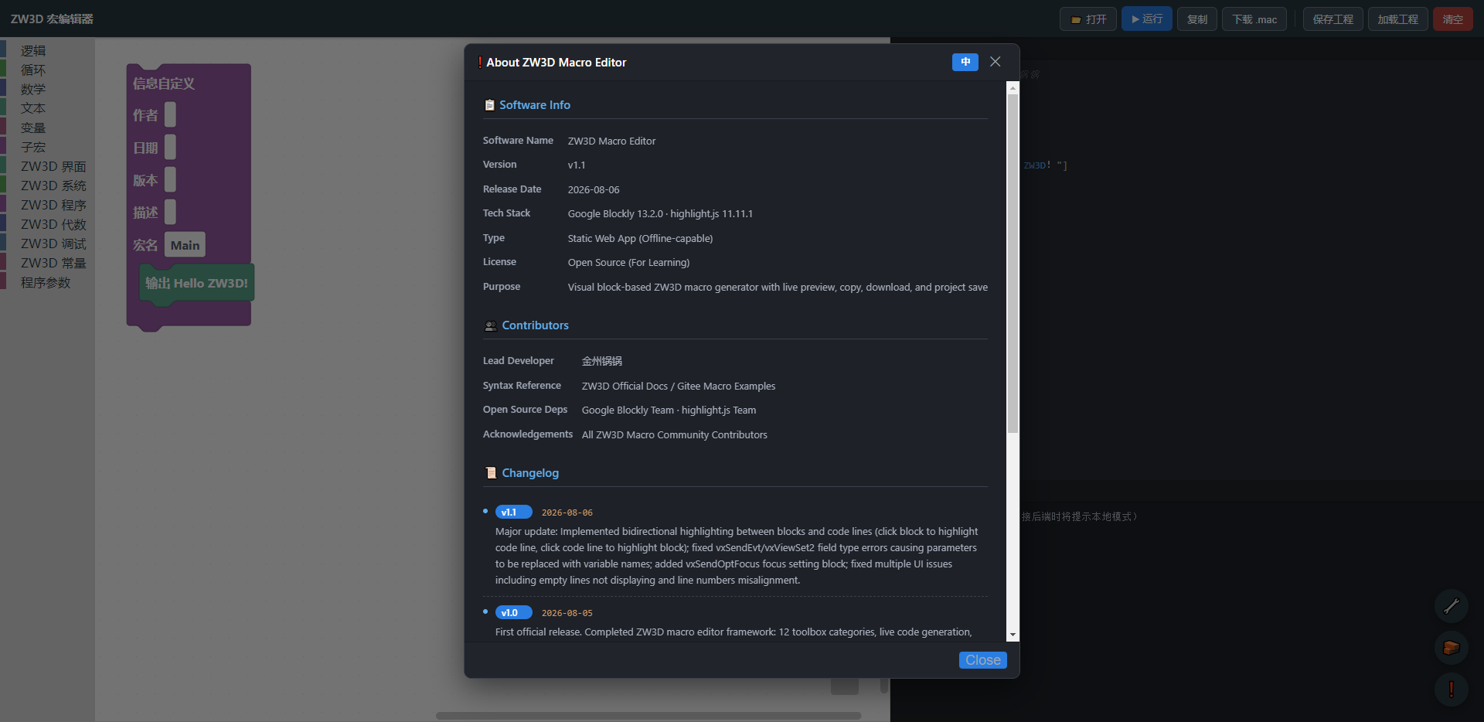
Task: Click the 运行 run button
Action: (1147, 19)
